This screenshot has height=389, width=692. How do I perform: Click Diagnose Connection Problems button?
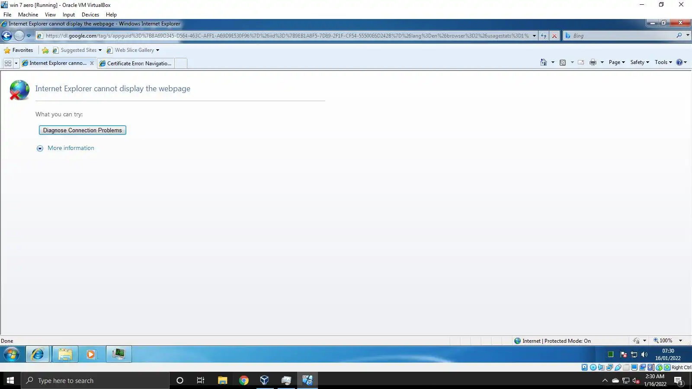(83, 130)
